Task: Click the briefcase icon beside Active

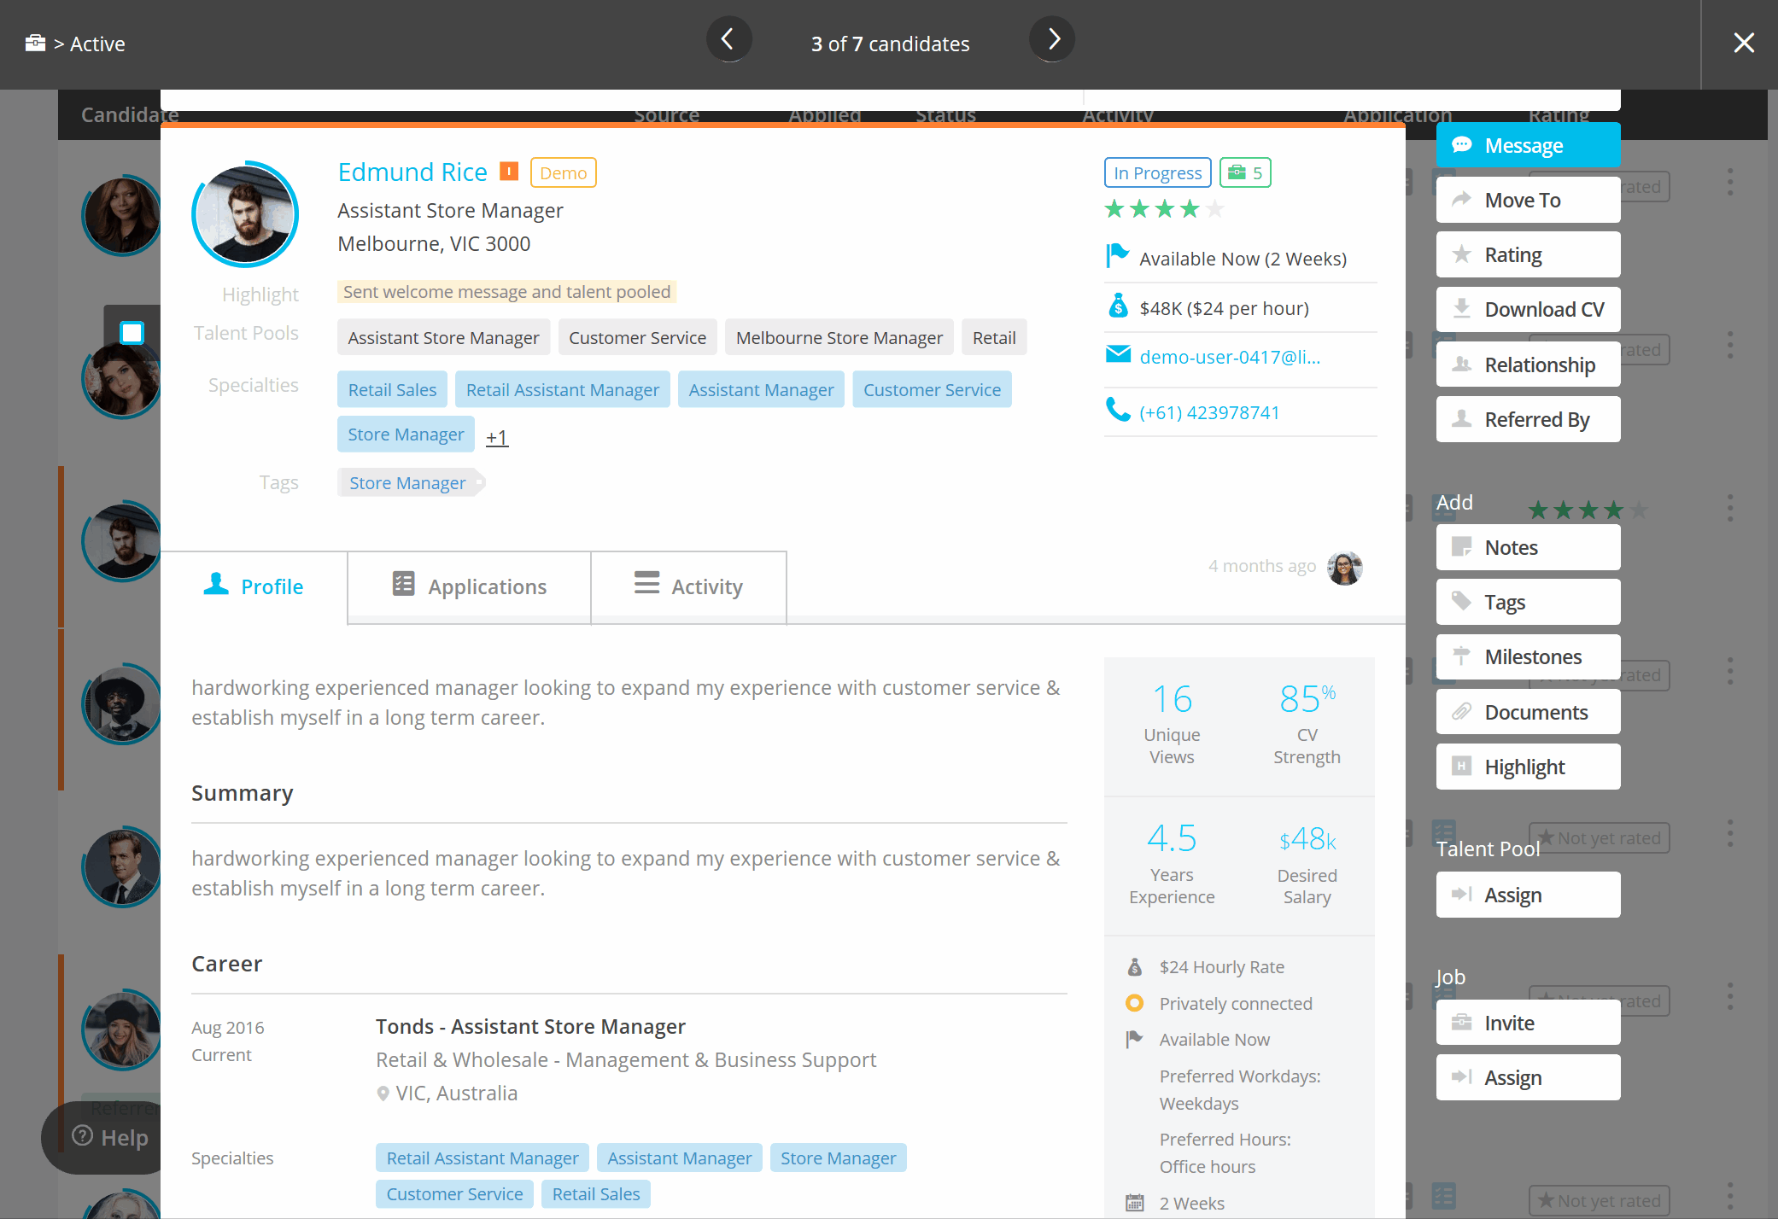Action: pyautogui.click(x=35, y=43)
